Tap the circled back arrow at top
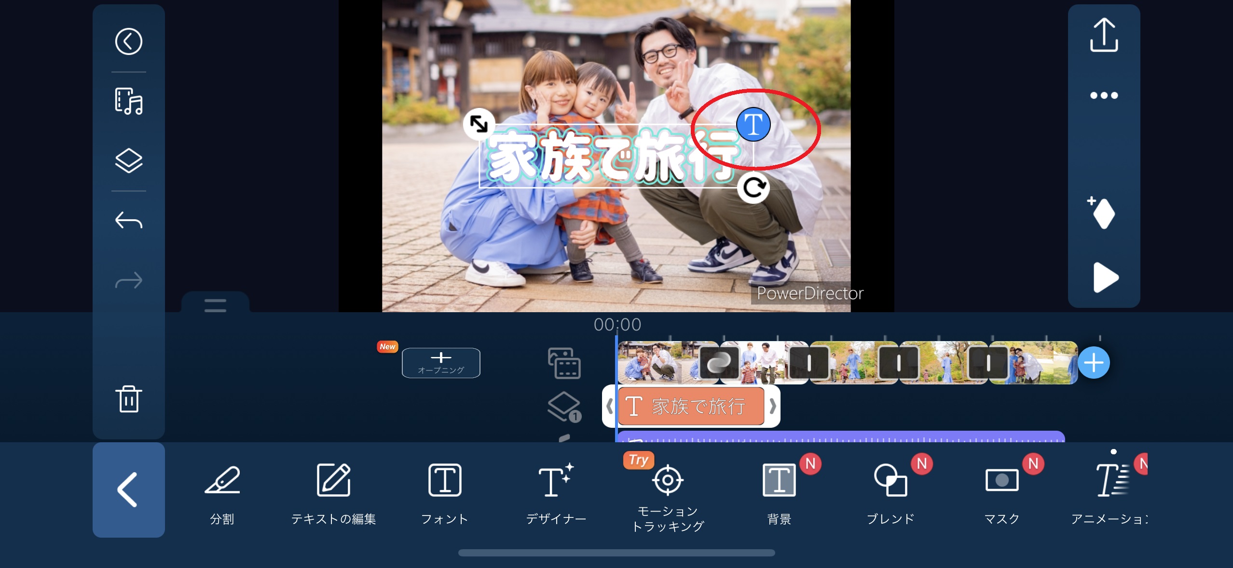This screenshot has width=1233, height=568. coord(129,41)
